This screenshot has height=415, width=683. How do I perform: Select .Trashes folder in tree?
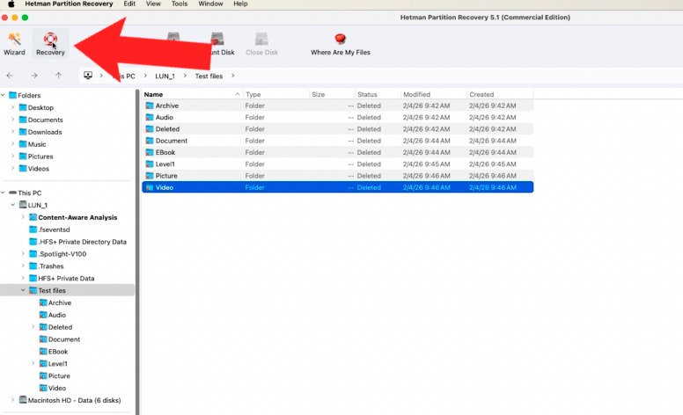[x=46, y=266]
